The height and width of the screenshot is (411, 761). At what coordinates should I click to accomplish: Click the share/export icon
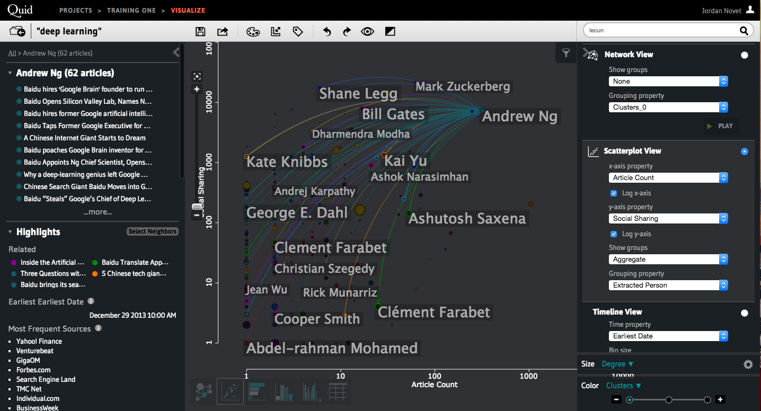tap(223, 32)
